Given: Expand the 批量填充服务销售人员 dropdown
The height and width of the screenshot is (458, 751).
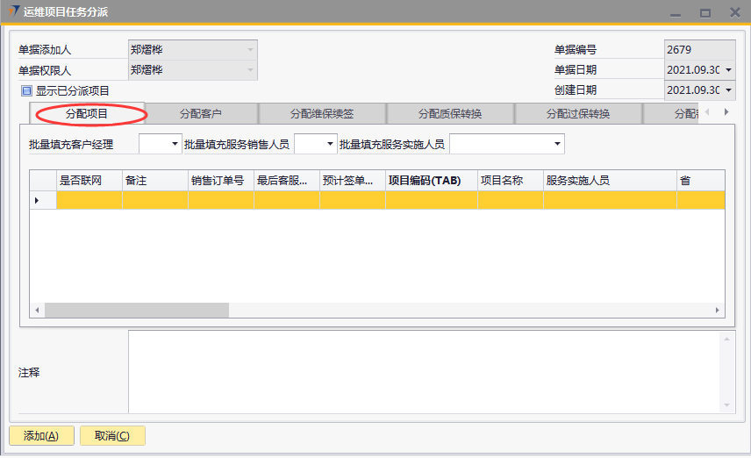Looking at the screenshot, I should coord(330,144).
